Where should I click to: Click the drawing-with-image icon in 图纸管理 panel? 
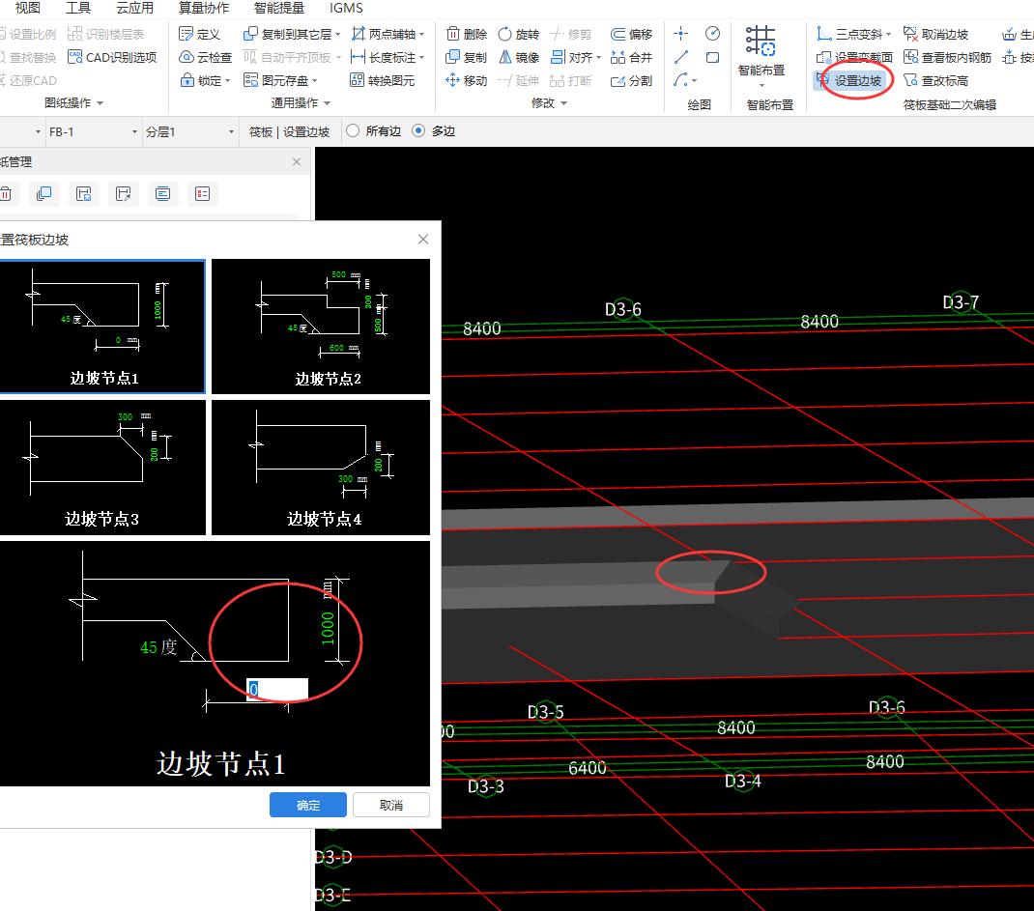click(x=84, y=194)
